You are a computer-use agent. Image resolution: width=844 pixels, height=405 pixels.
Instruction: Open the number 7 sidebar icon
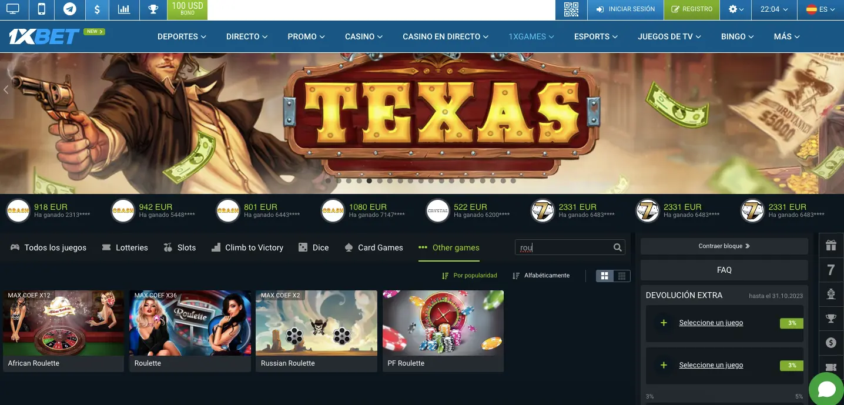click(830, 270)
